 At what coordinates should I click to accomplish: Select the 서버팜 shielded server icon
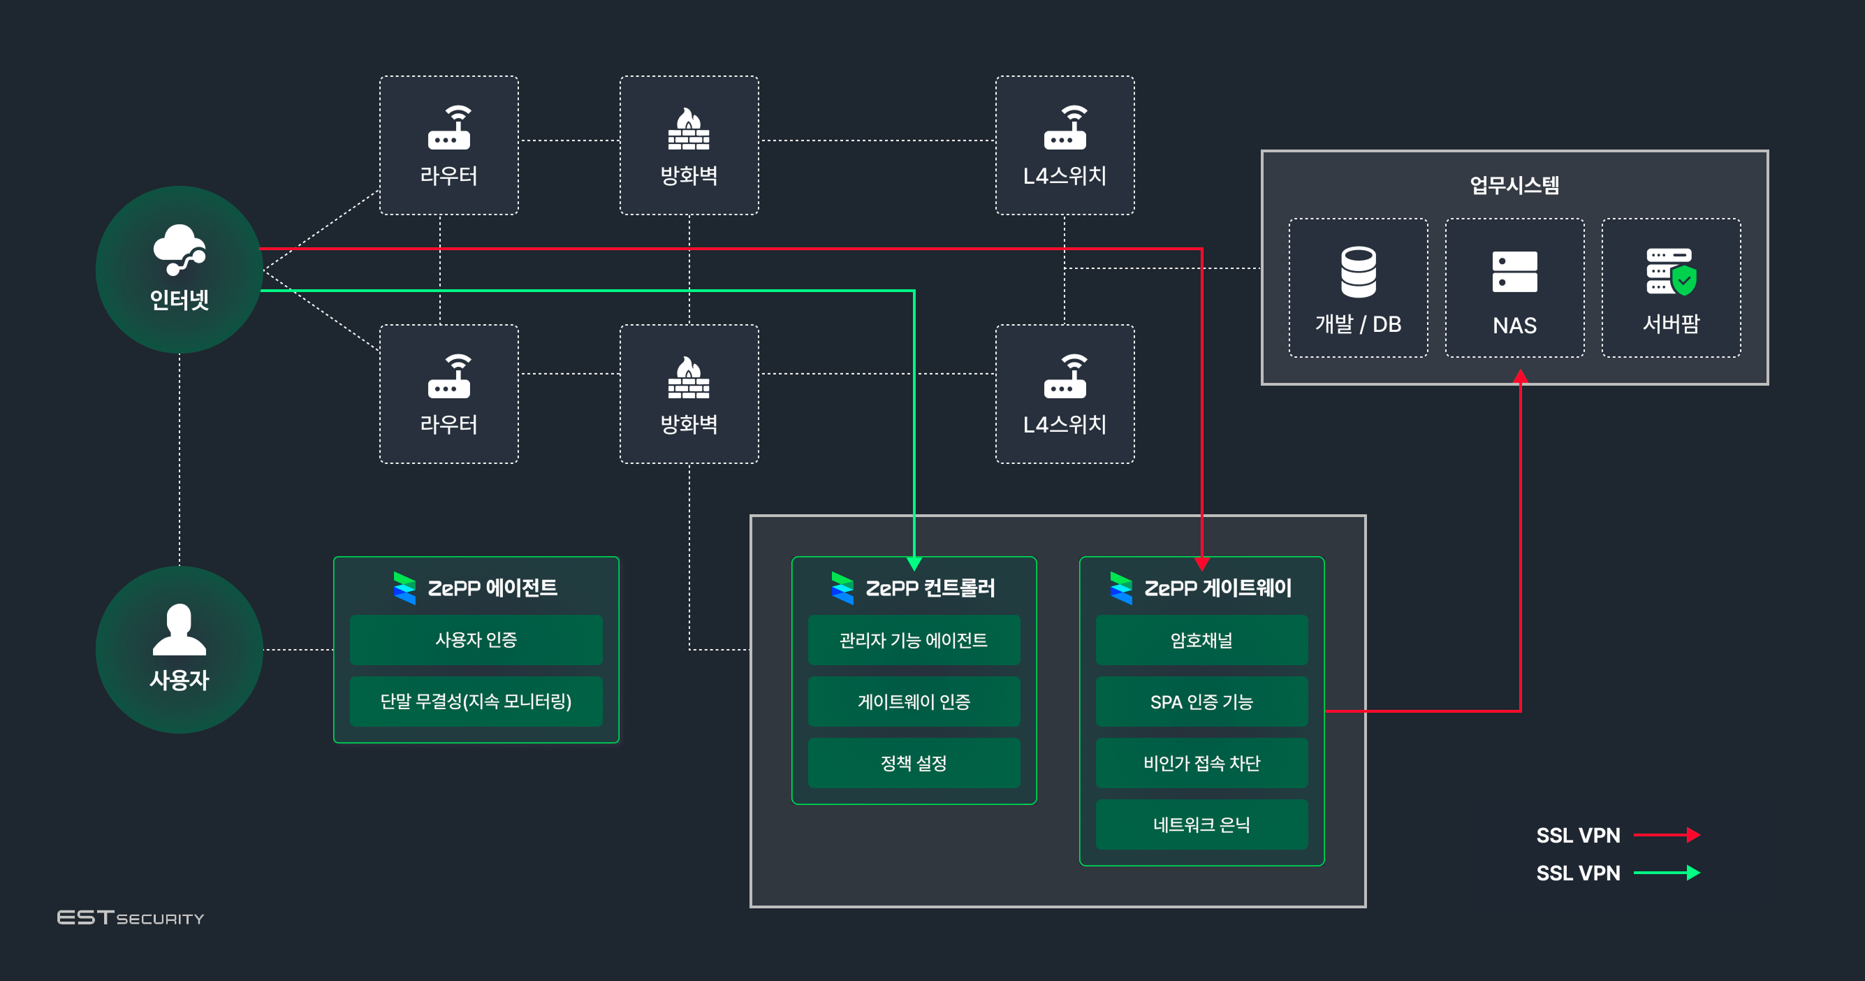pos(1671,272)
